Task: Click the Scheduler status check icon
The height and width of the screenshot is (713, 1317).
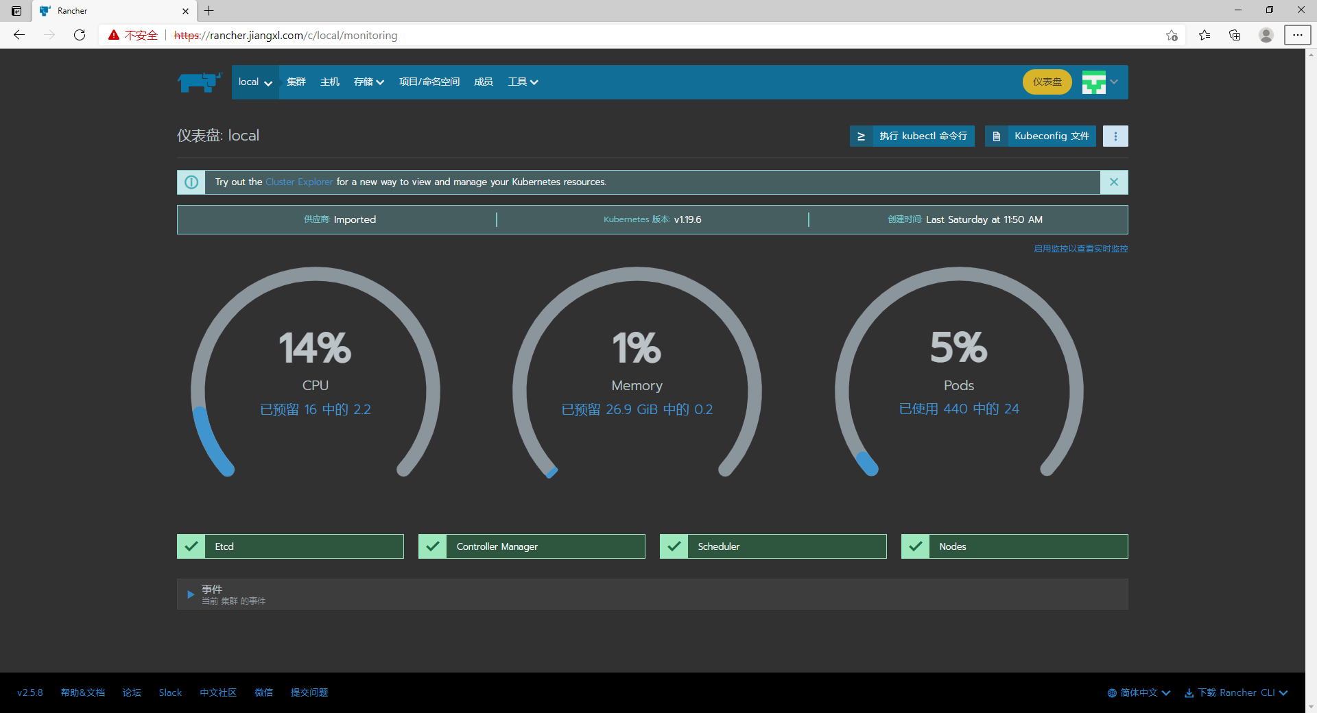Action: point(674,546)
